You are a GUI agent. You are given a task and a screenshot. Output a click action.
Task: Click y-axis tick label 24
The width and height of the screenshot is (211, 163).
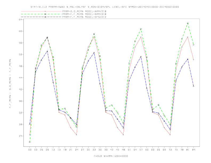pyautogui.click(x=21, y=136)
